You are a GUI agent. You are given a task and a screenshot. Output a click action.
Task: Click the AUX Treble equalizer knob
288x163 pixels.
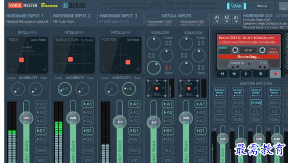[x=186, y=43]
